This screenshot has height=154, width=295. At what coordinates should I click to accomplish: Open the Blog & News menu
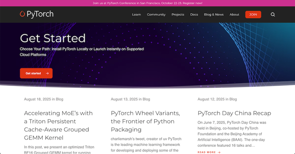pyautogui.click(x=214, y=15)
